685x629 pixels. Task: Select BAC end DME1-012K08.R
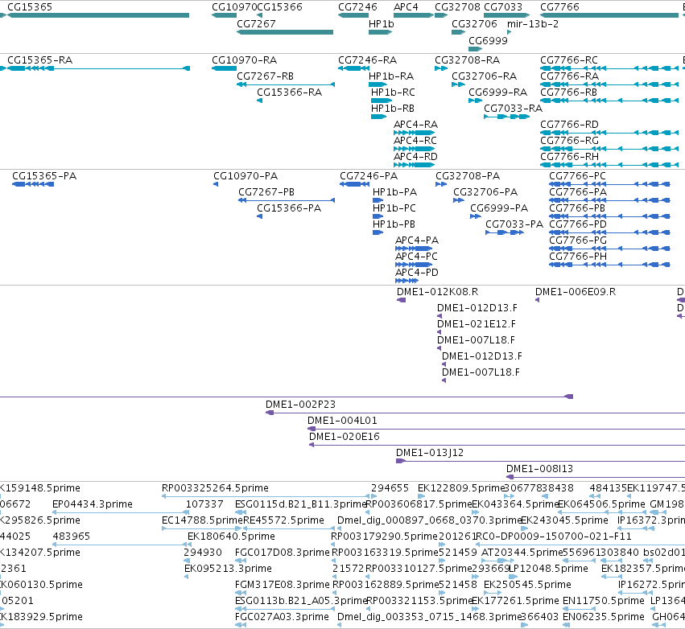pyautogui.click(x=401, y=300)
